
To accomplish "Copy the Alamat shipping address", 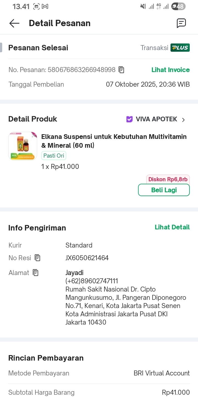I will (x=35, y=273).
